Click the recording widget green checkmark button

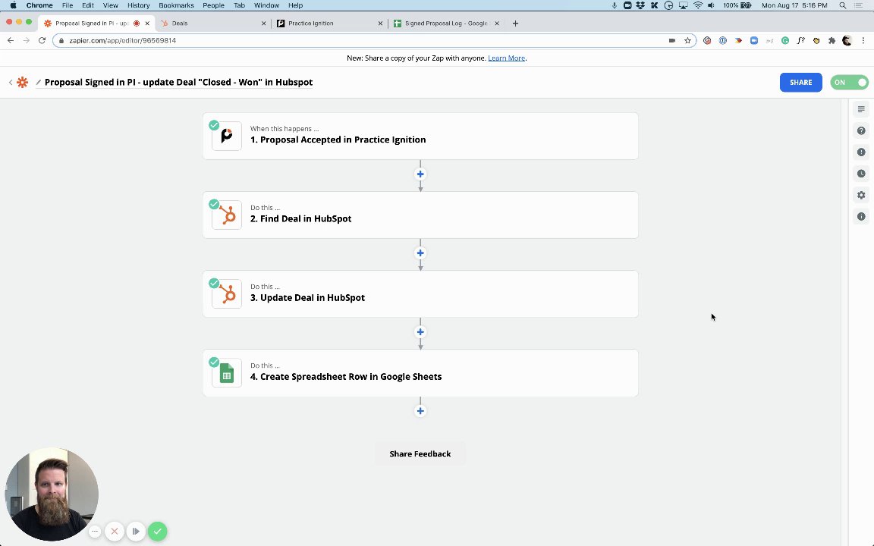158,531
